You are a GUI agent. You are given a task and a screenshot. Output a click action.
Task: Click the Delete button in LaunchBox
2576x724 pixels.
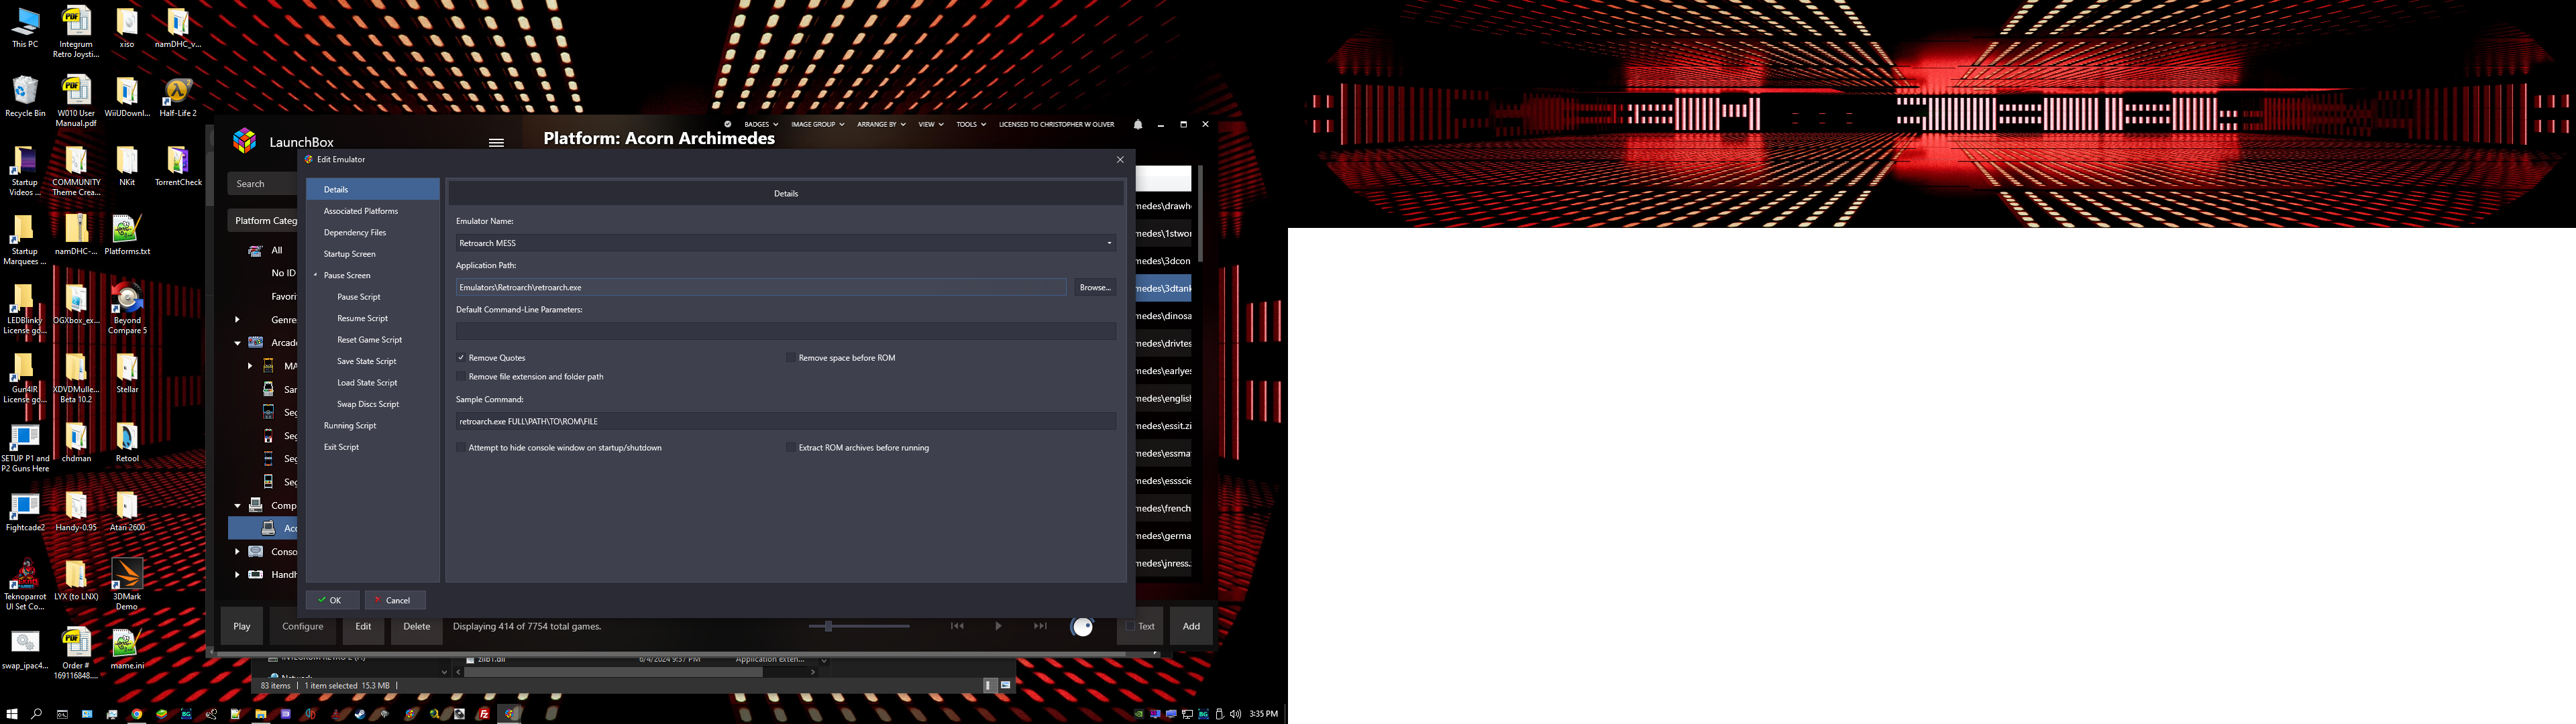tap(417, 626)
